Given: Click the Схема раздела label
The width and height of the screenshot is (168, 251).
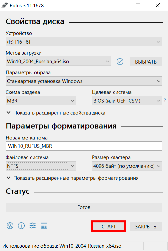Looking at the screenshot, I should click(23, 92).
